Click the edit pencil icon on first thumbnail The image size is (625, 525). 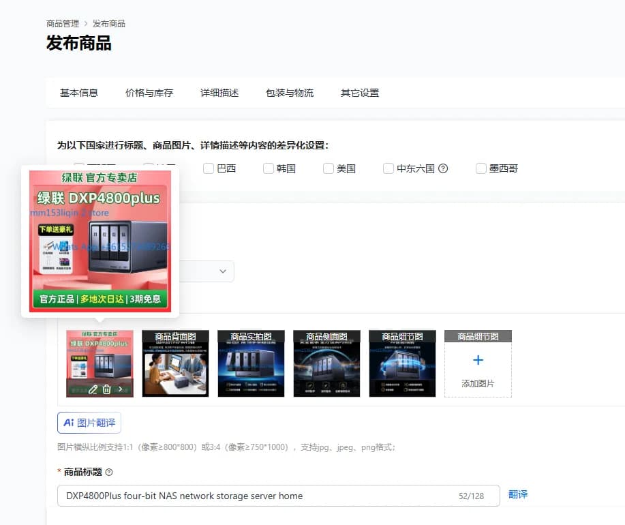(93, 389)
